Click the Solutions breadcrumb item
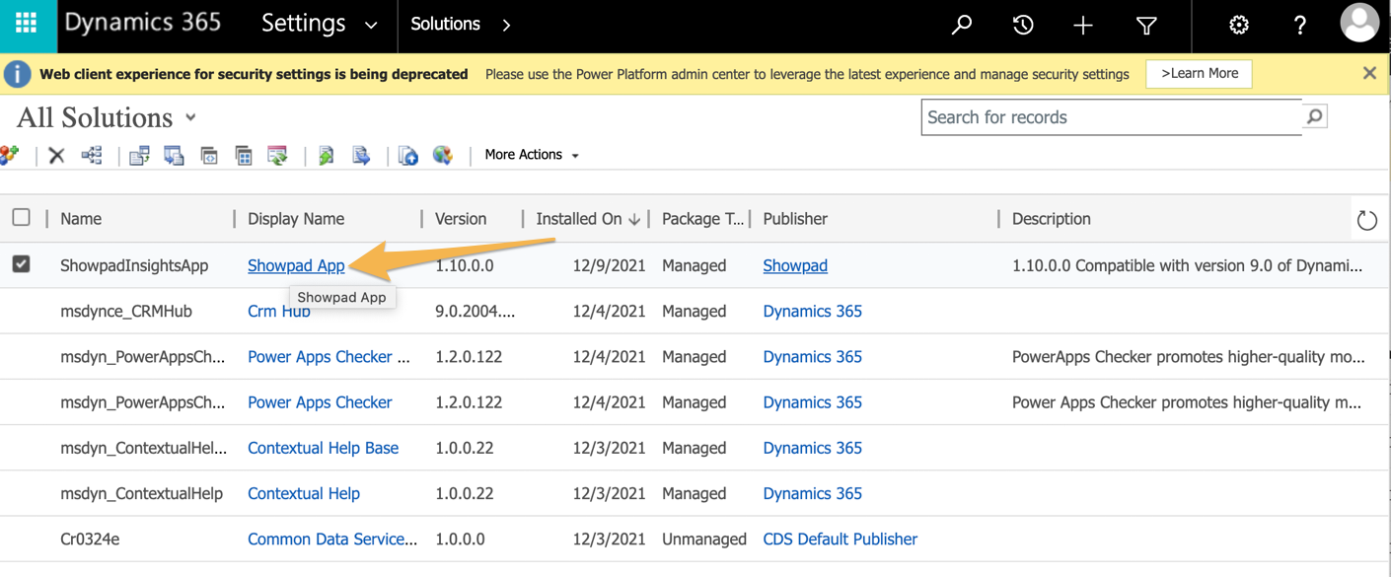The width and height of the screenshot is (1391, 577). click(x=445, y=24)
